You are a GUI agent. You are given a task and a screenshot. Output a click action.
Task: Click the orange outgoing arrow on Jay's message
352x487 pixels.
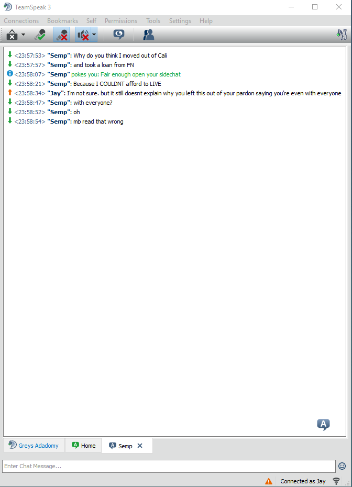click(10, 92)
